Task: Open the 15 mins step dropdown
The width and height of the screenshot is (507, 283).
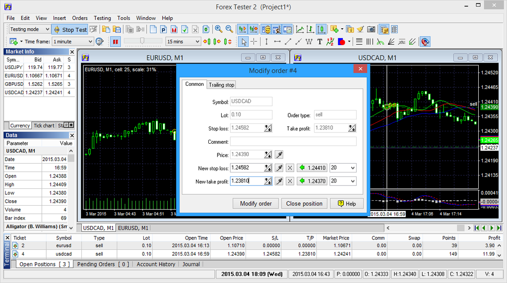Action: point(183,41)
